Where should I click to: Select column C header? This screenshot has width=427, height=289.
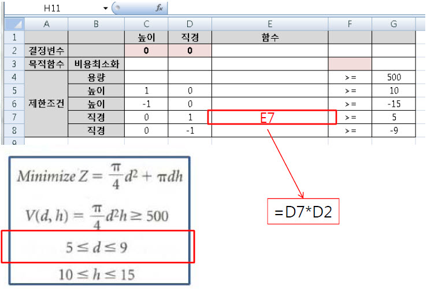(x=146, y=24)
